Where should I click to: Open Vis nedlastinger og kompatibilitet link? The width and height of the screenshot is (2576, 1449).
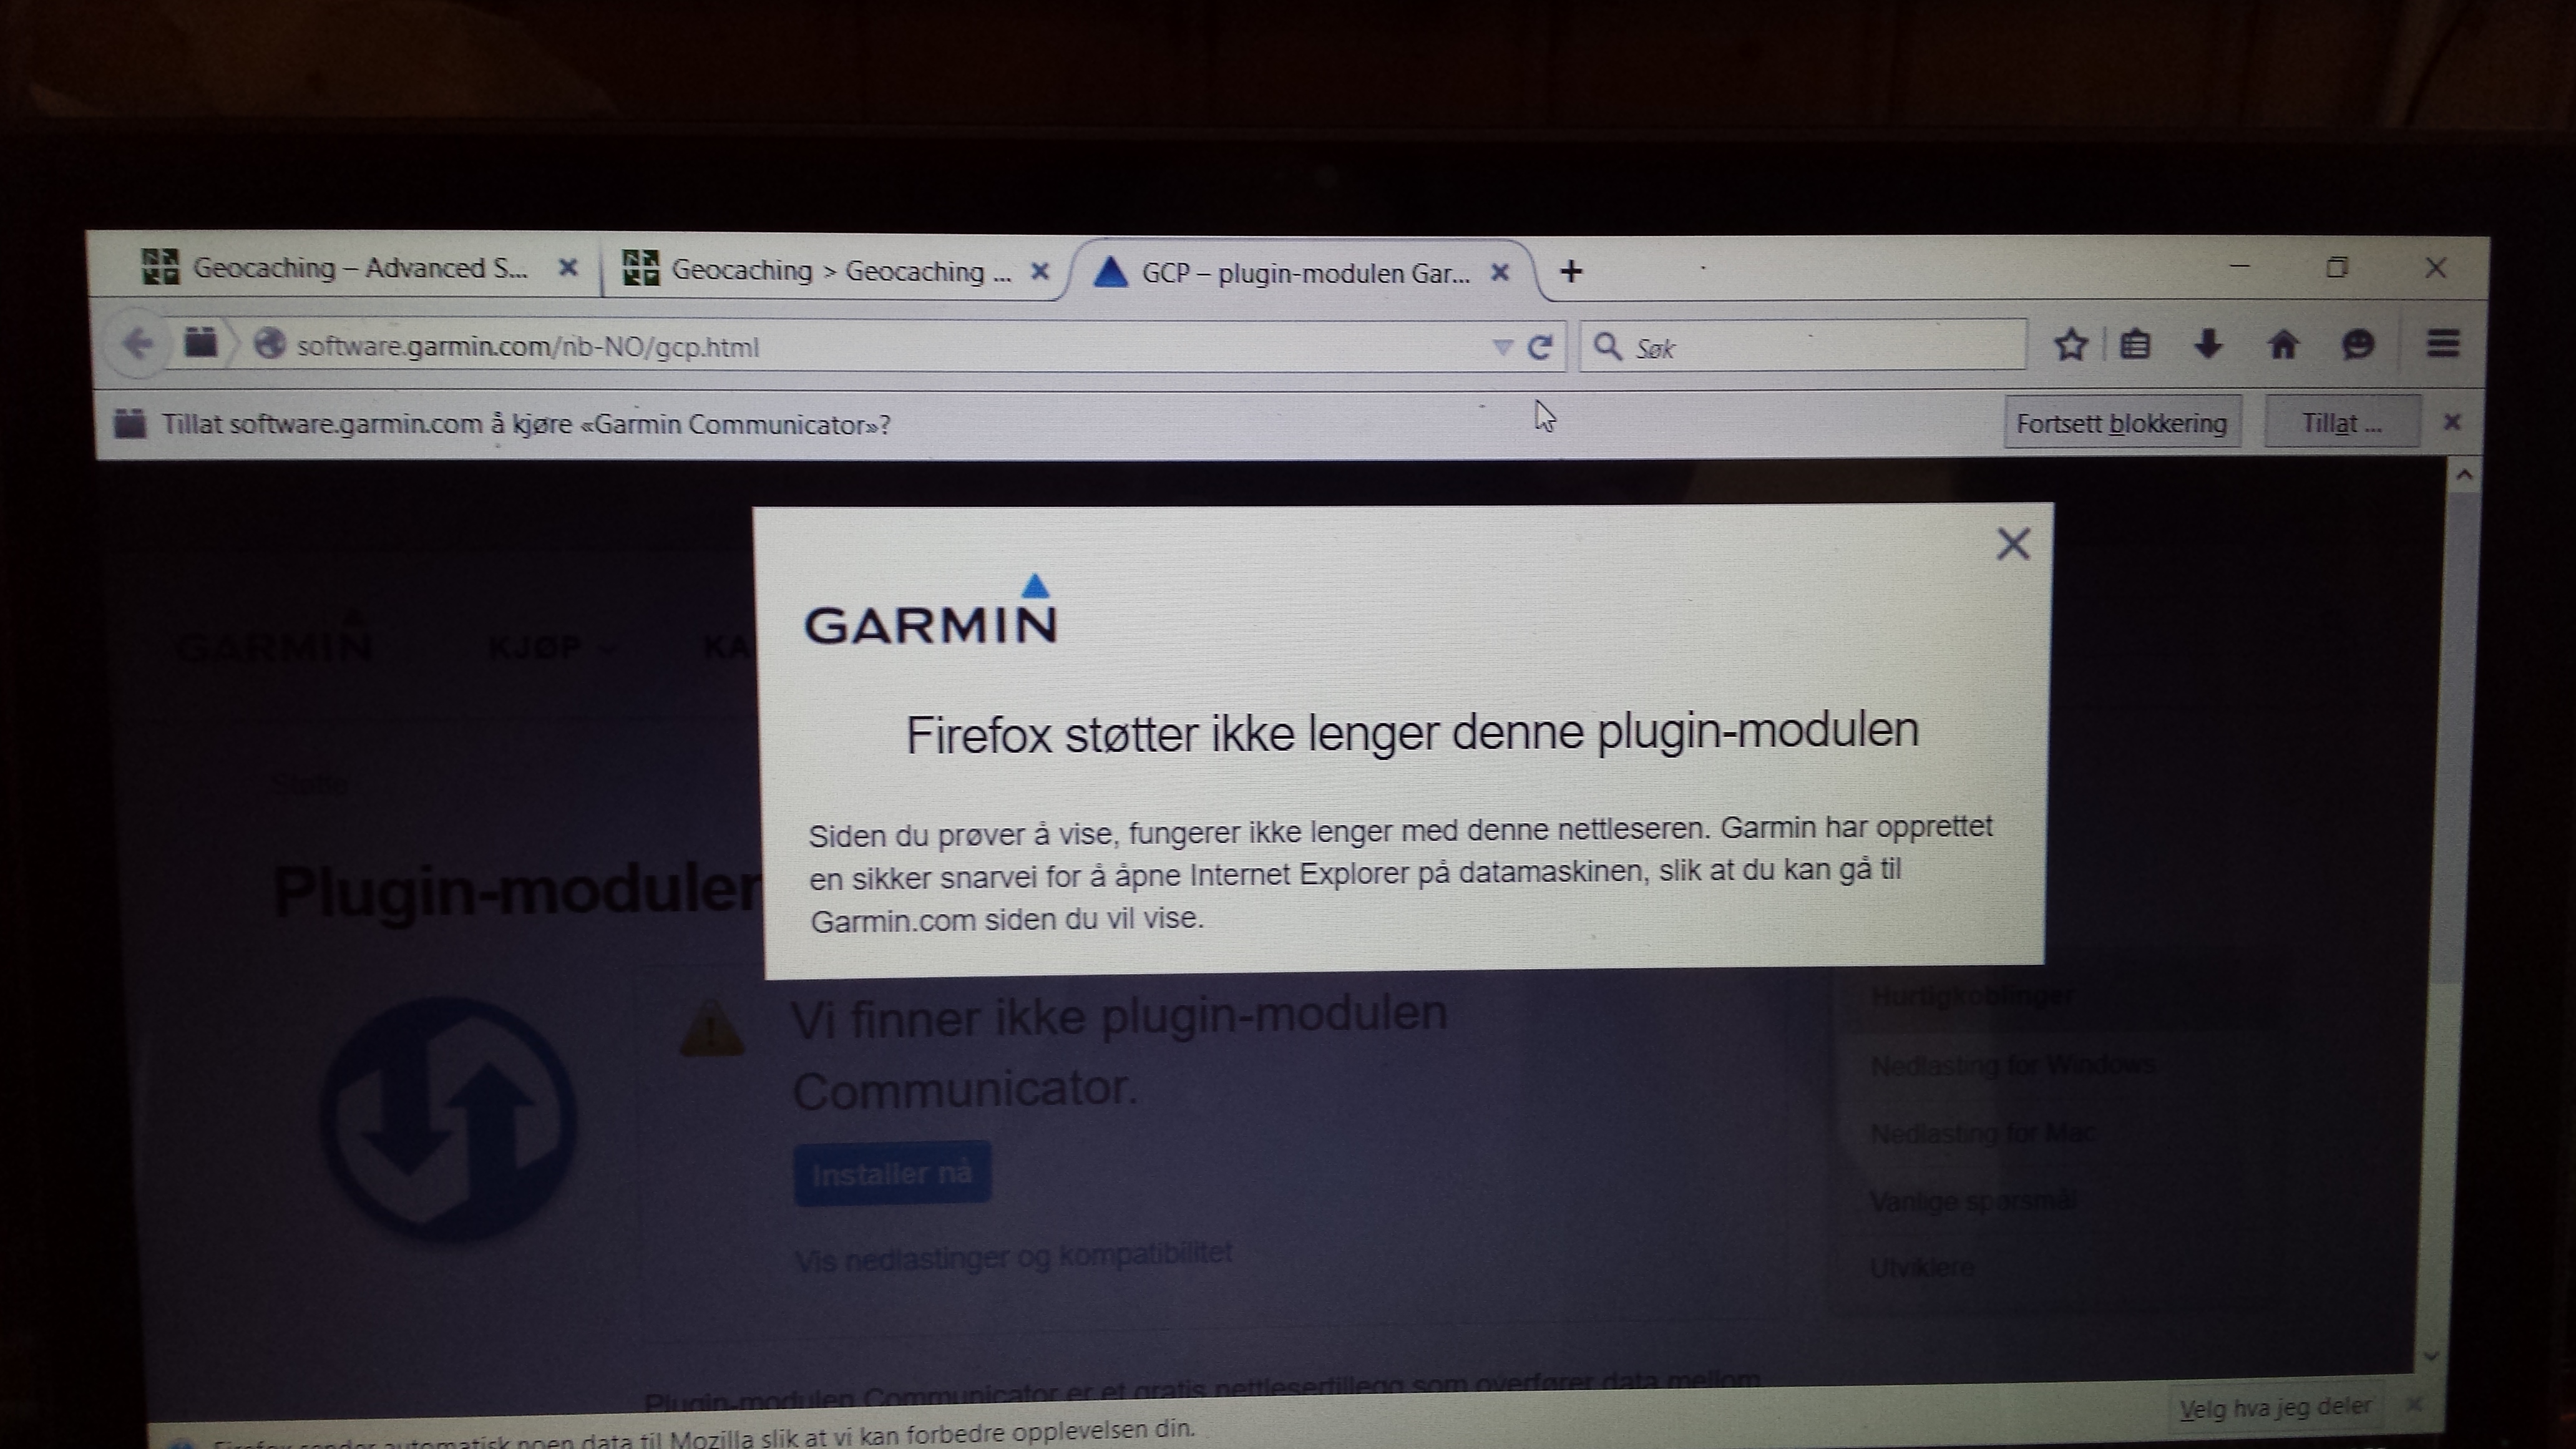click(x=1014, y=1257)
